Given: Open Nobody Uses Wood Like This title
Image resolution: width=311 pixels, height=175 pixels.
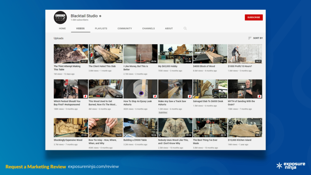Looking at the screenshot, I should coord(173,142).
